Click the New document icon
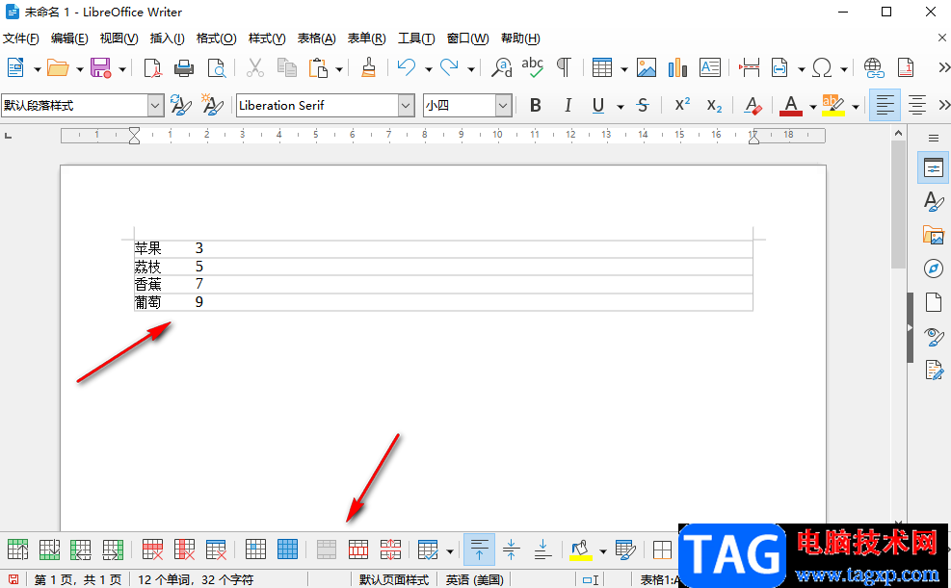Viewport: 951px width, 588px height. [x=15, y=67]
